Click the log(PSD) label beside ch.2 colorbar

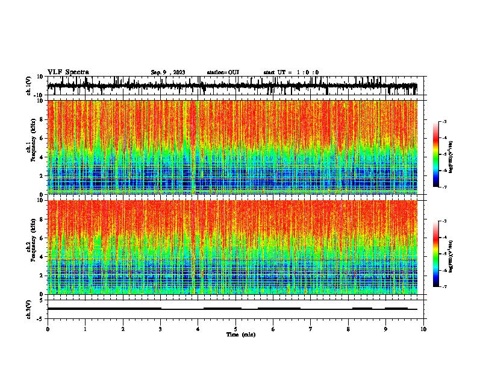450,256
